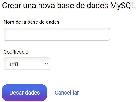Viewport: 136px width, 102px height.
Task: Select the utf8 encoding combo box
Action: coord(27,64)
